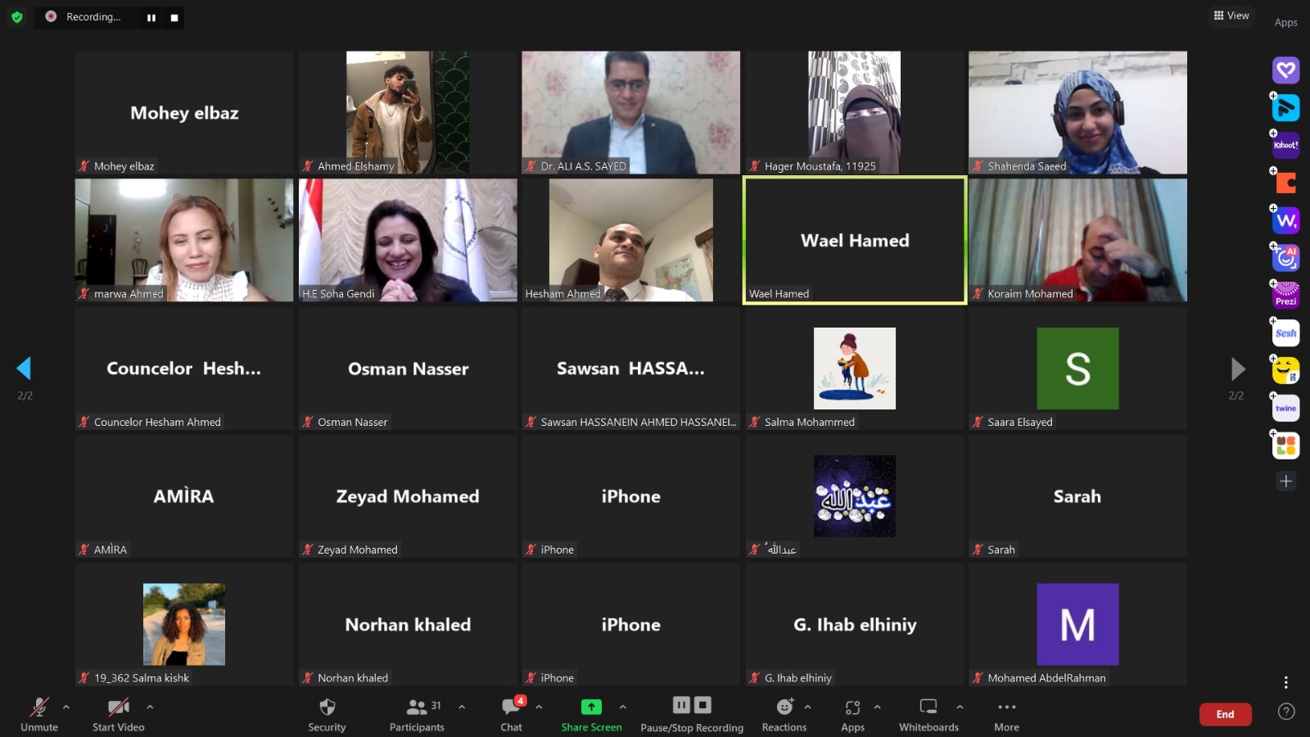Expand video options arrow beside Start Video

pos(150,707)
